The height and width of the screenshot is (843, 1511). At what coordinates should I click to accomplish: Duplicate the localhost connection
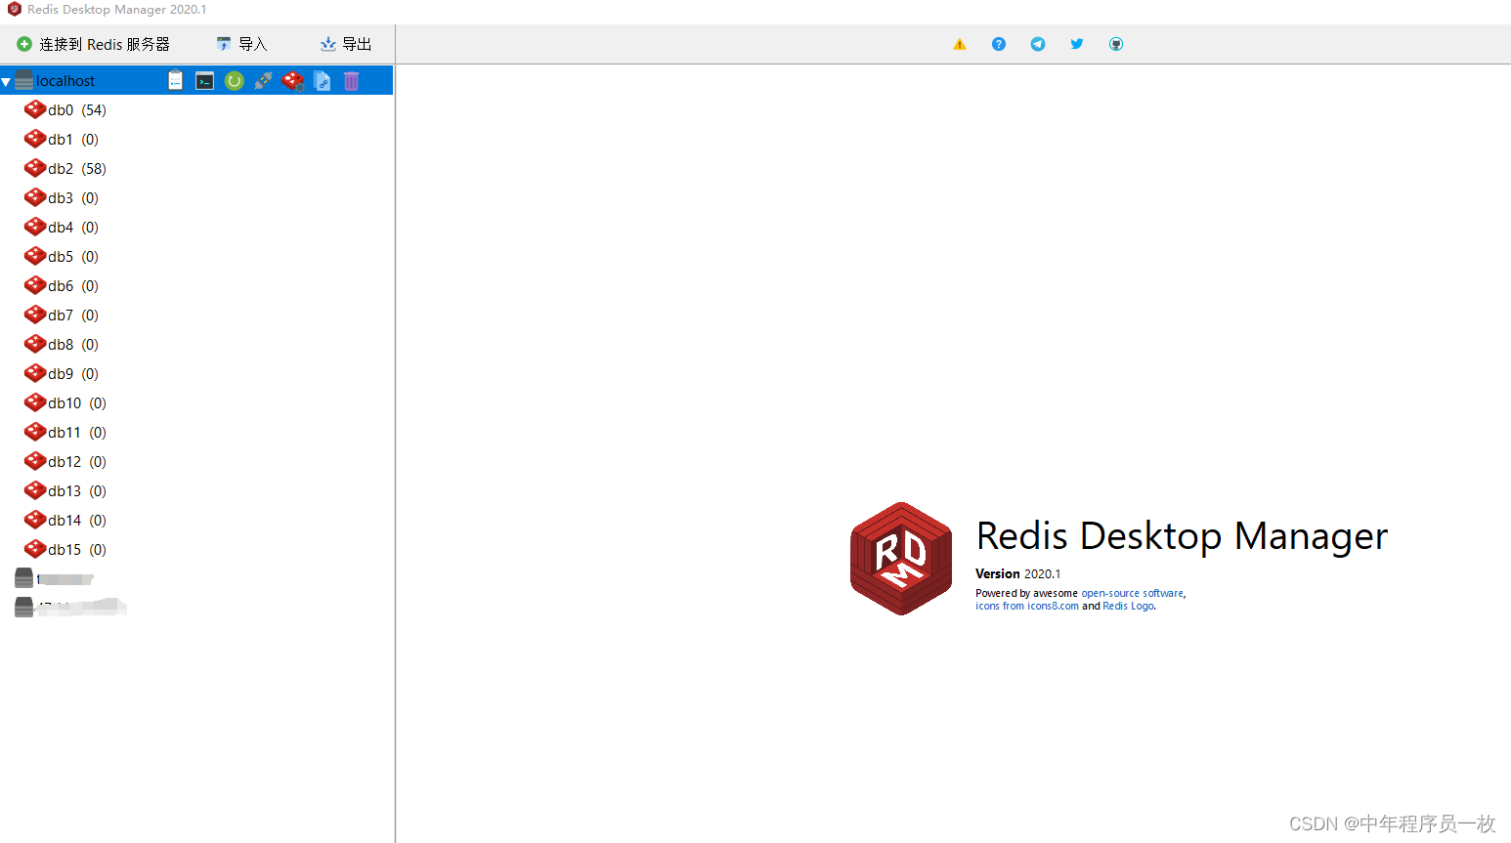[322, 81]
